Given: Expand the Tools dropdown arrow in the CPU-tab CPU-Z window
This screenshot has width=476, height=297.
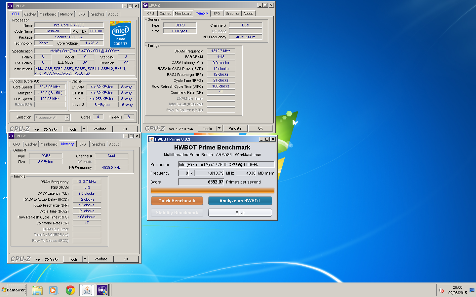Looking at the screenshot, I should click(84, 129).
